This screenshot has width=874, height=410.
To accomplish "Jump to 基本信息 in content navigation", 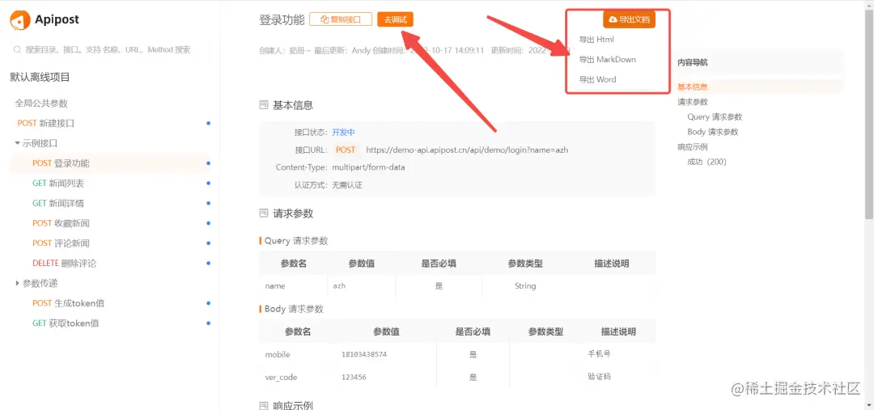I will (x=693, y=87).
